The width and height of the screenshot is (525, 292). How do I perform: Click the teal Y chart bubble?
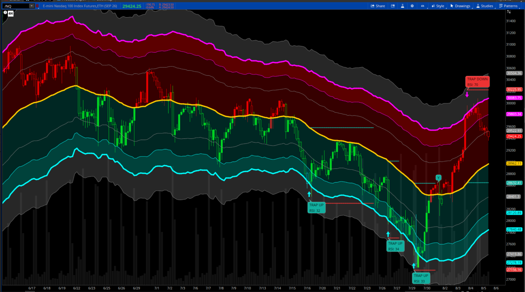438,178
